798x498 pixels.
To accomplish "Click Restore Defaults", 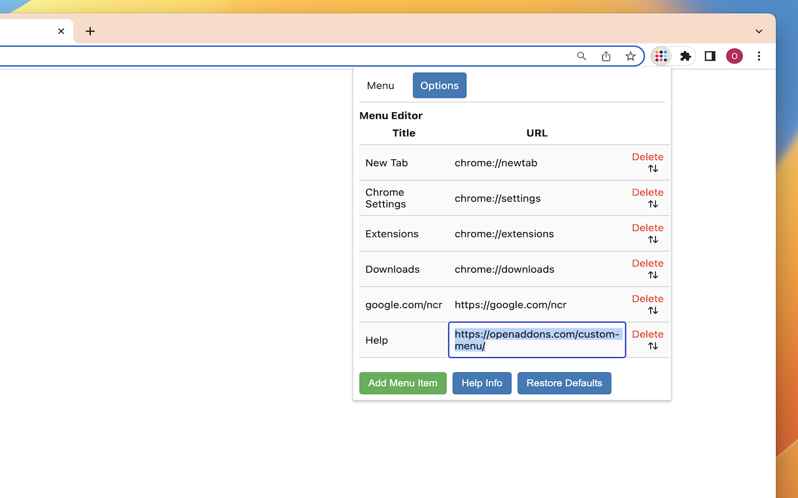I will pyautogui.click(x=564, y=383).
